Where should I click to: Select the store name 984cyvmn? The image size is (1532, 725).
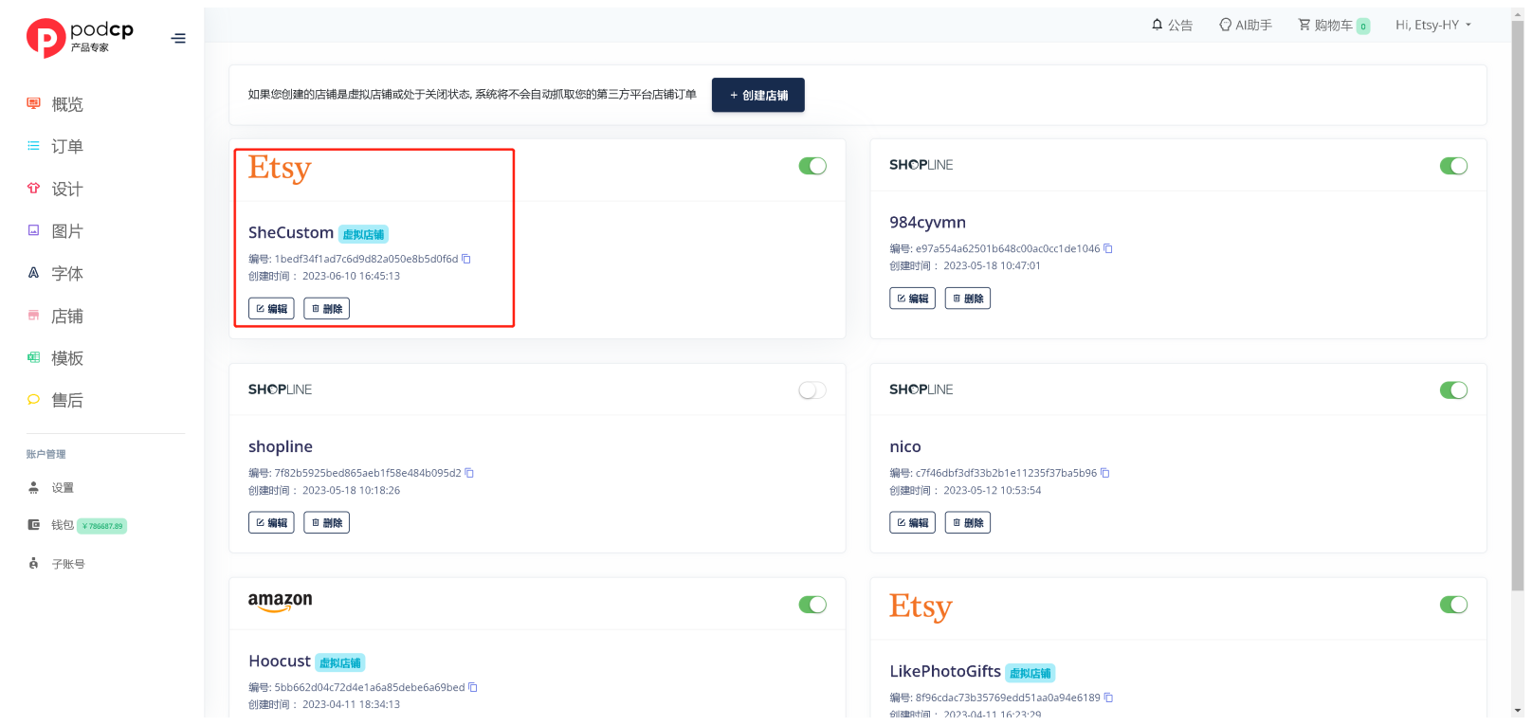click(x=927, y=223)
